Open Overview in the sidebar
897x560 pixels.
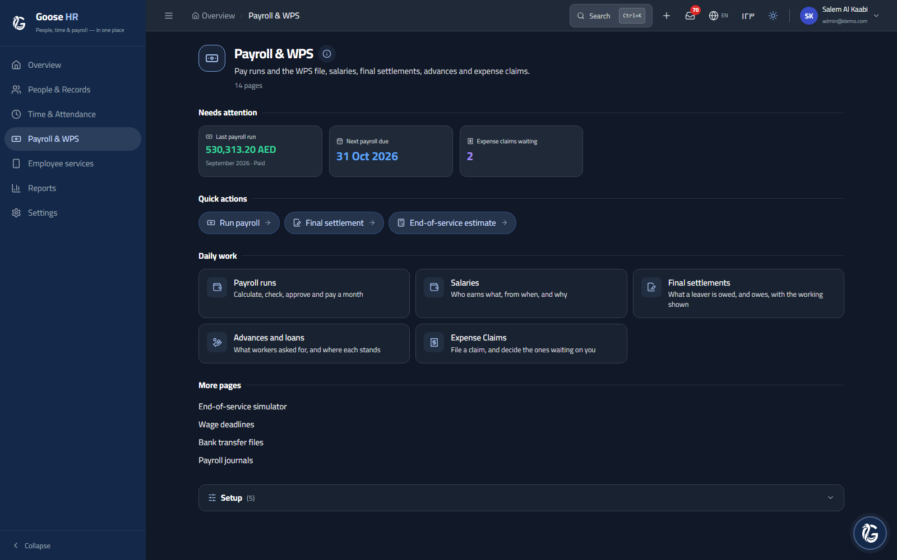click(73, 65)
